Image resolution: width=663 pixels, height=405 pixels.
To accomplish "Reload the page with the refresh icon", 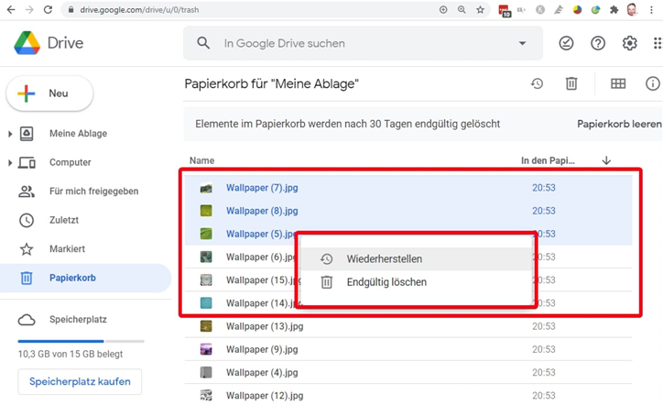I will (48, 9).
